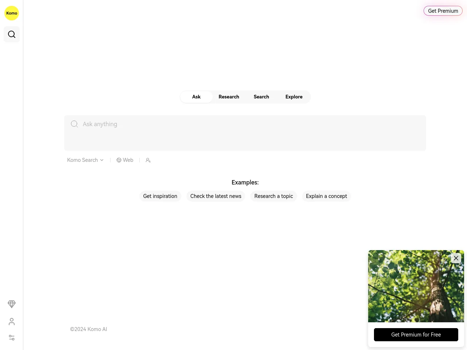Viewport: 467px width, 350px height.
Task: Click Get Premium for Free button
Action: click(416, 335)
